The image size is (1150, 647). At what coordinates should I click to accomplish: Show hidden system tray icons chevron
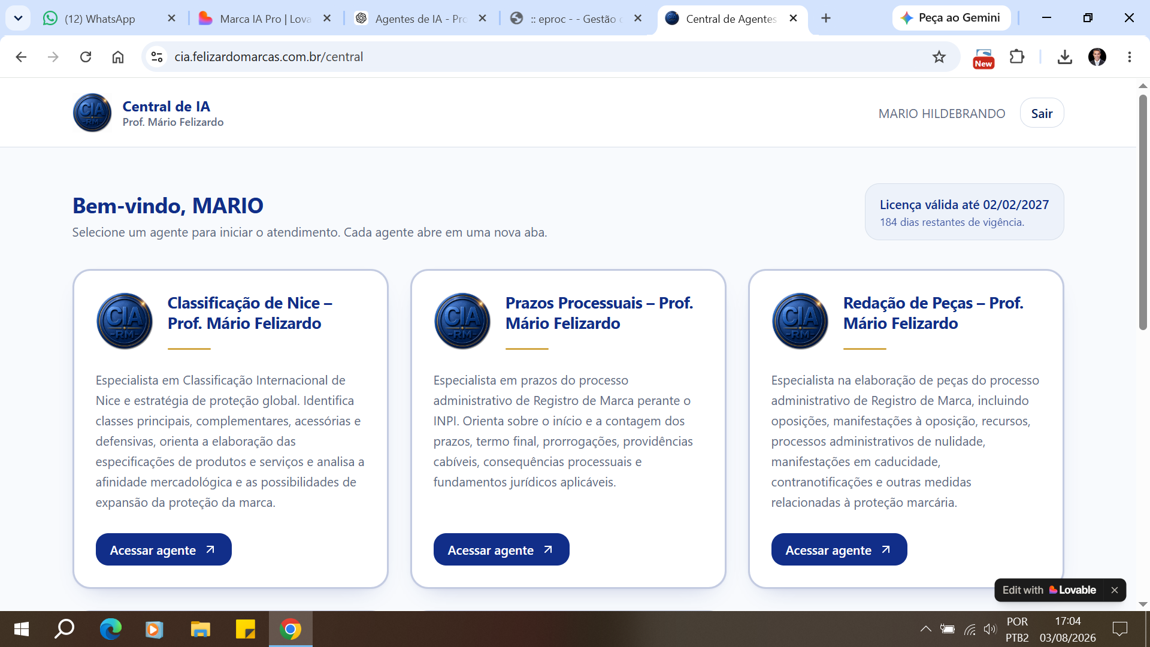[x=925, y=629]
